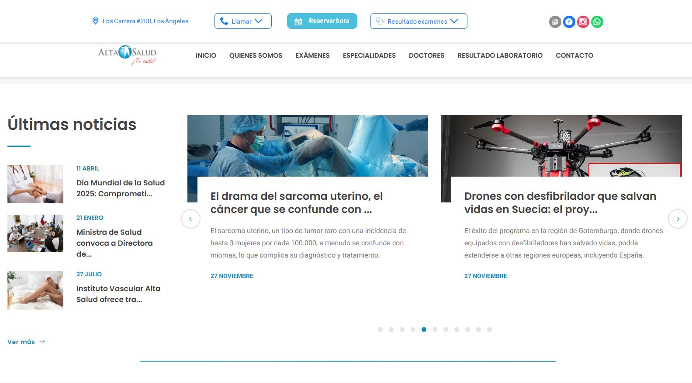Image resolution: width=692 pixels, height=383 pixels.
Task: Go to the Contacto page
Action: [574, 56]
